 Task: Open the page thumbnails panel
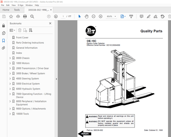(4, 33)
